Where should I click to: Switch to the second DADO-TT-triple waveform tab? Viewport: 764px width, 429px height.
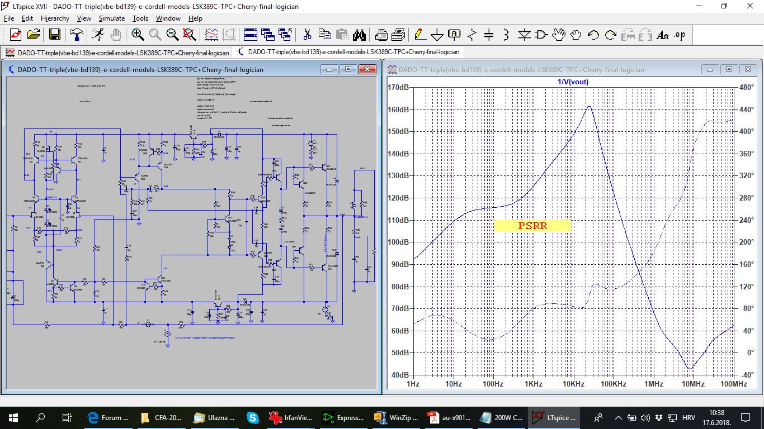coord(348,52)
